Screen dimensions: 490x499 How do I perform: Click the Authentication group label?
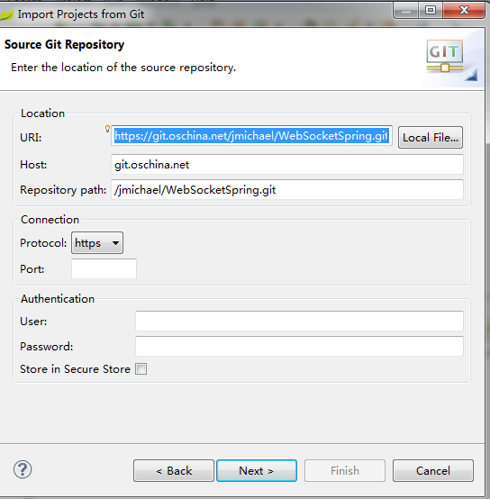[x=58, y=299]
